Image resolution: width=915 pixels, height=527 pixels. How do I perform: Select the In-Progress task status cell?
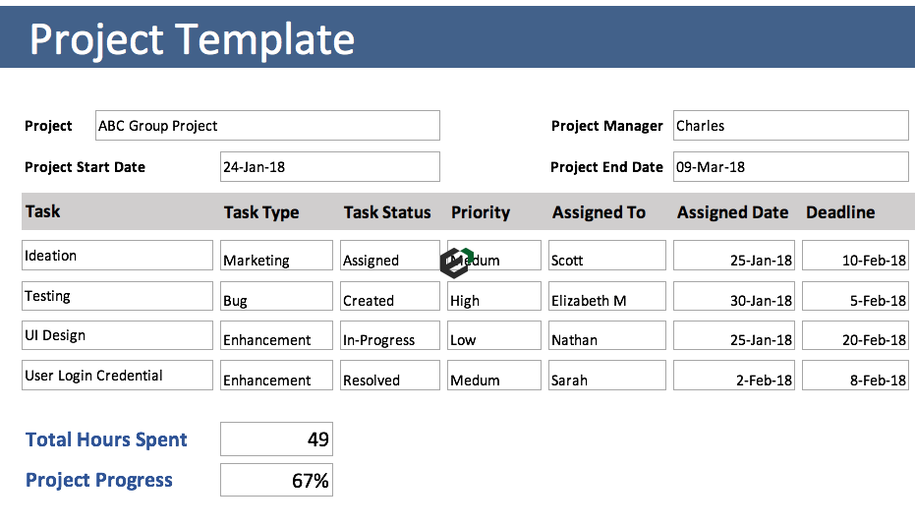coord(389,336)
